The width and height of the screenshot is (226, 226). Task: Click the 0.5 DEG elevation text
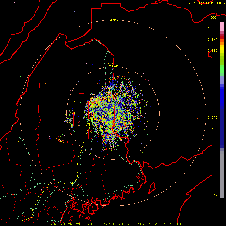[x=121, y=224]
